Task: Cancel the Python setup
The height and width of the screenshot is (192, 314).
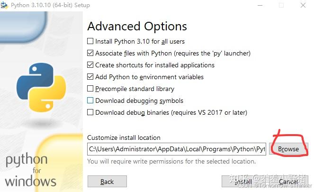Action: tap(288, 182)
